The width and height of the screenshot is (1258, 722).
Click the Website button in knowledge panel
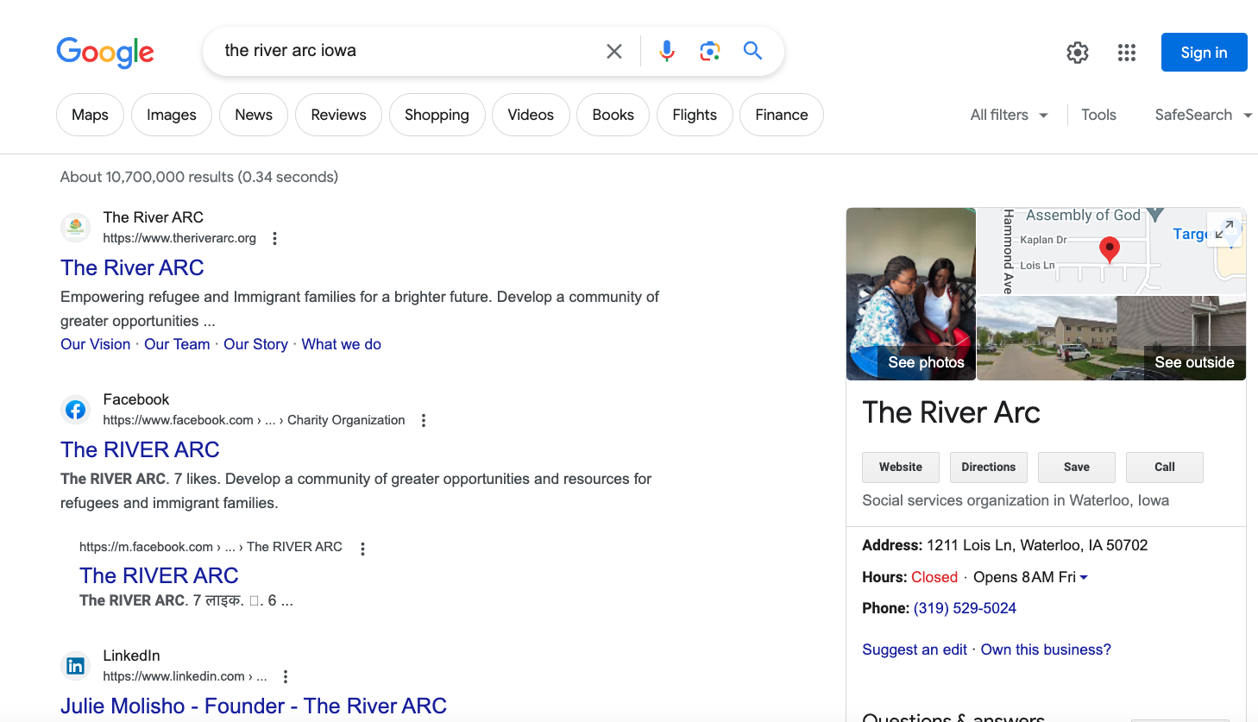(x=901, y=467)
